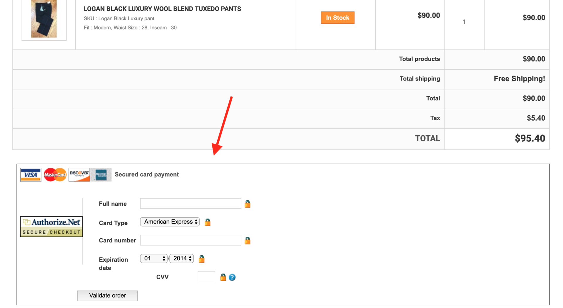Image resolution: width=563 pixels, height=308 pixels.
Task: Click the American Express card logo
Action: click(x=101, y=175)
